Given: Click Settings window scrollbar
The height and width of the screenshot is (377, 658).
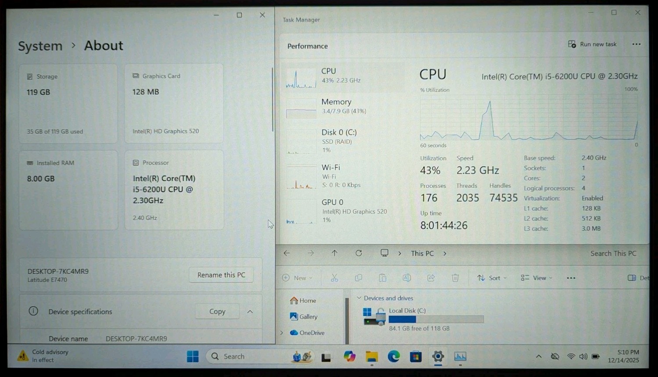Looking at the screenshot, I should tap(272, 100).
